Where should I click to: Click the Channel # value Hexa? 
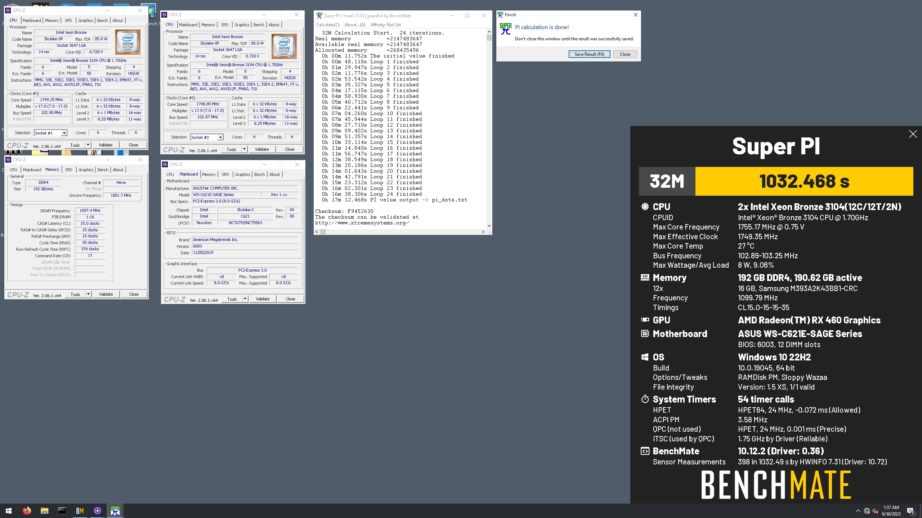121,182
